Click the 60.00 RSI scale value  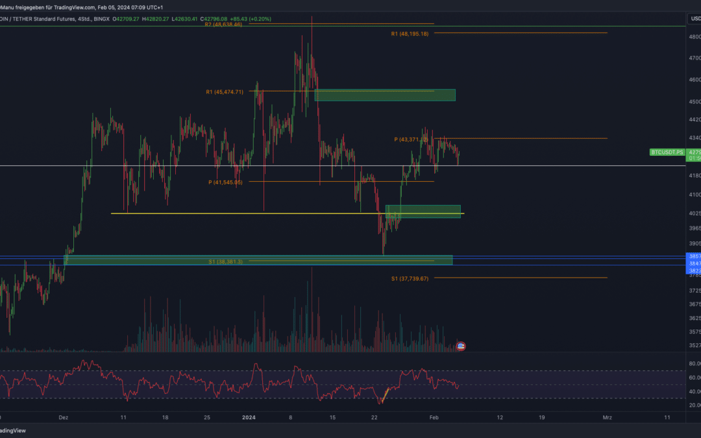[x=695, y=378]
